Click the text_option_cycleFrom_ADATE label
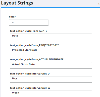This screenshot has height=97, width=100. (29, 31)
